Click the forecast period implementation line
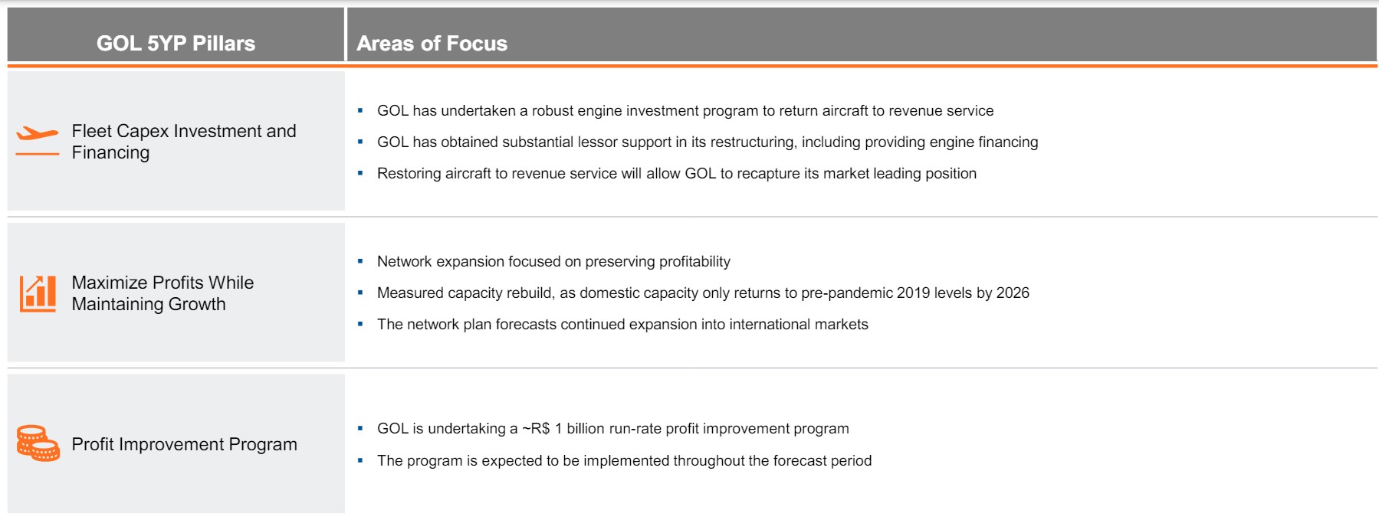 (624, 461)
